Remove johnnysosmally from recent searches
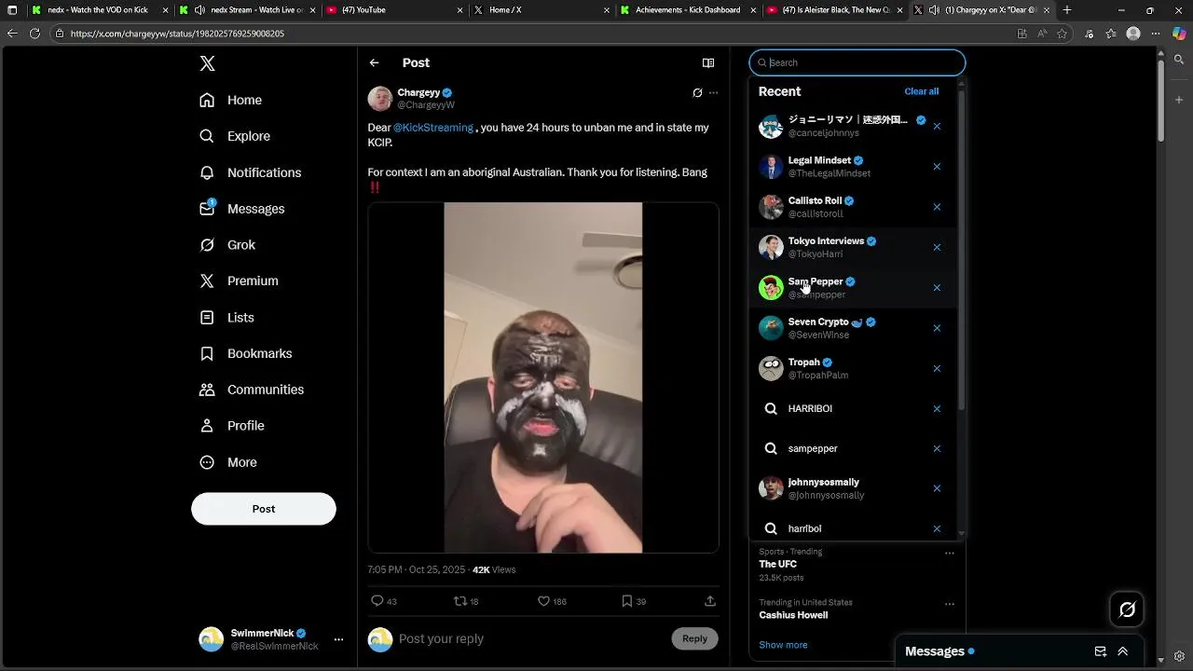 point(937,488)
